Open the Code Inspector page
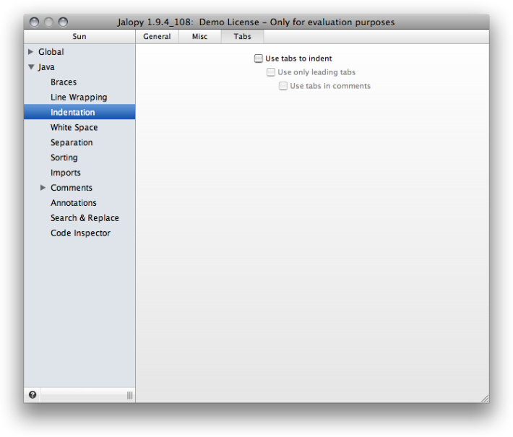 [80, 233]
